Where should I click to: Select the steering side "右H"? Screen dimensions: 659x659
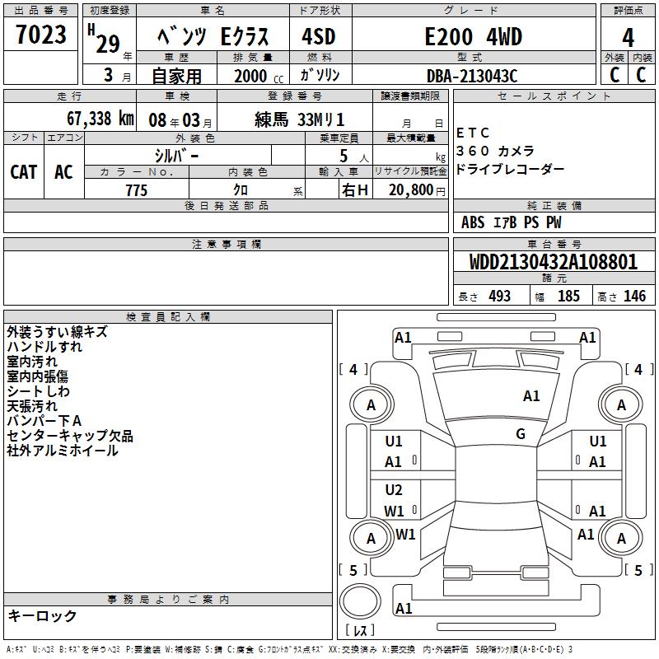(x=355, y=190)
